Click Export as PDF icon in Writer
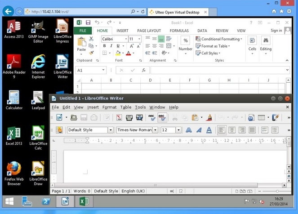 tap(119, 118)
